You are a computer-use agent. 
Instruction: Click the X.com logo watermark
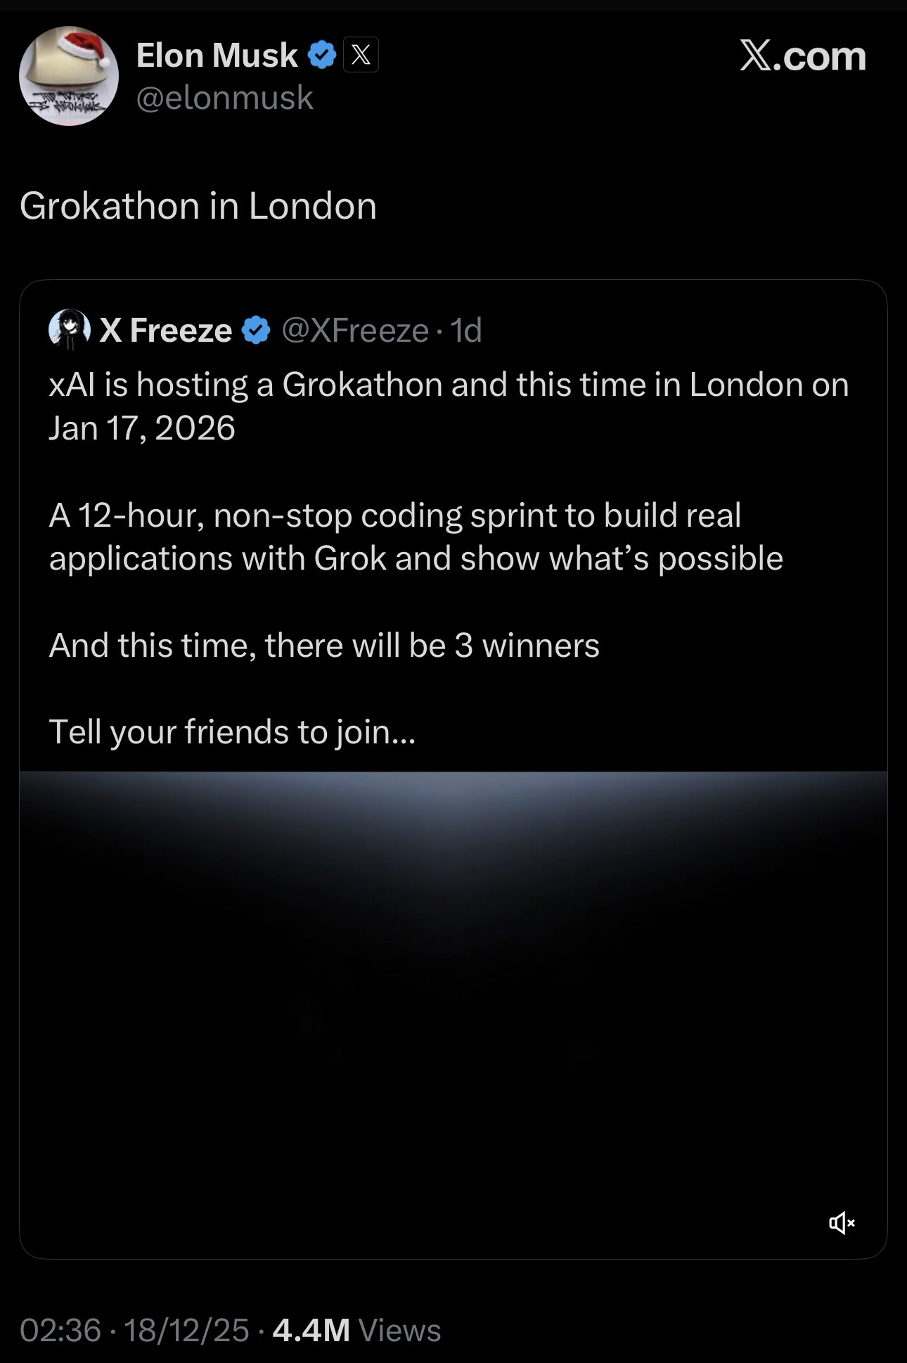[x=802, y=56]
